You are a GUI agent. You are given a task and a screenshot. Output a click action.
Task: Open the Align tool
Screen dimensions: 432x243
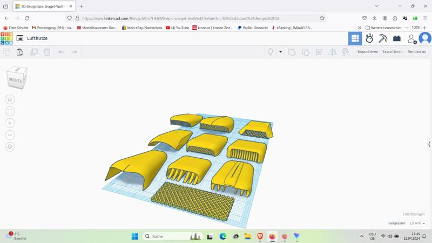tap(319, 52)
